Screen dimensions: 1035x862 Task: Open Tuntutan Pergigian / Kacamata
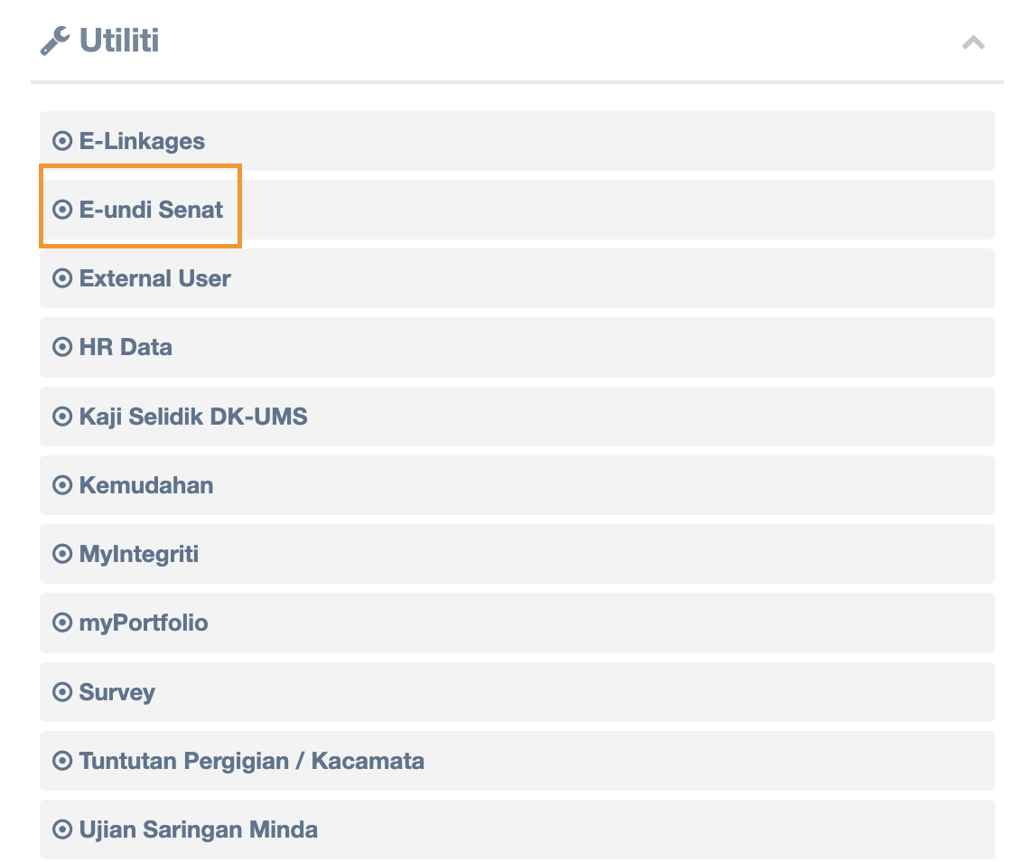click(251, 761)
